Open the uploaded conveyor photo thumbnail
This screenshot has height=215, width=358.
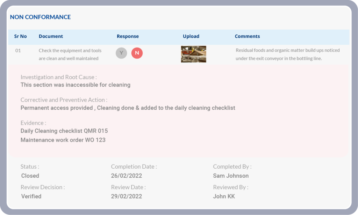point(193,54)
